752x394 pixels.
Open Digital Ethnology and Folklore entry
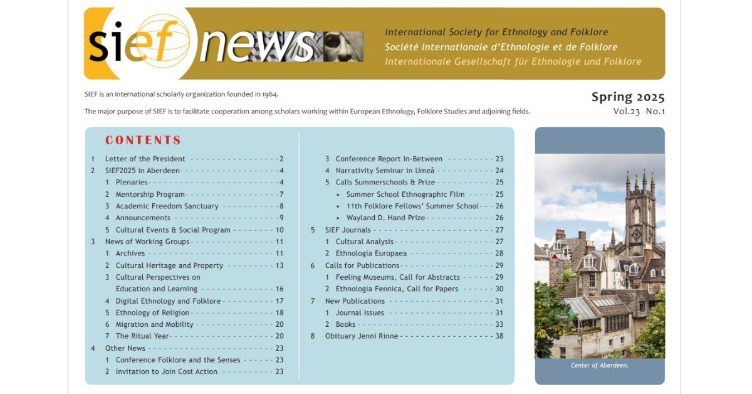[168, 301]
